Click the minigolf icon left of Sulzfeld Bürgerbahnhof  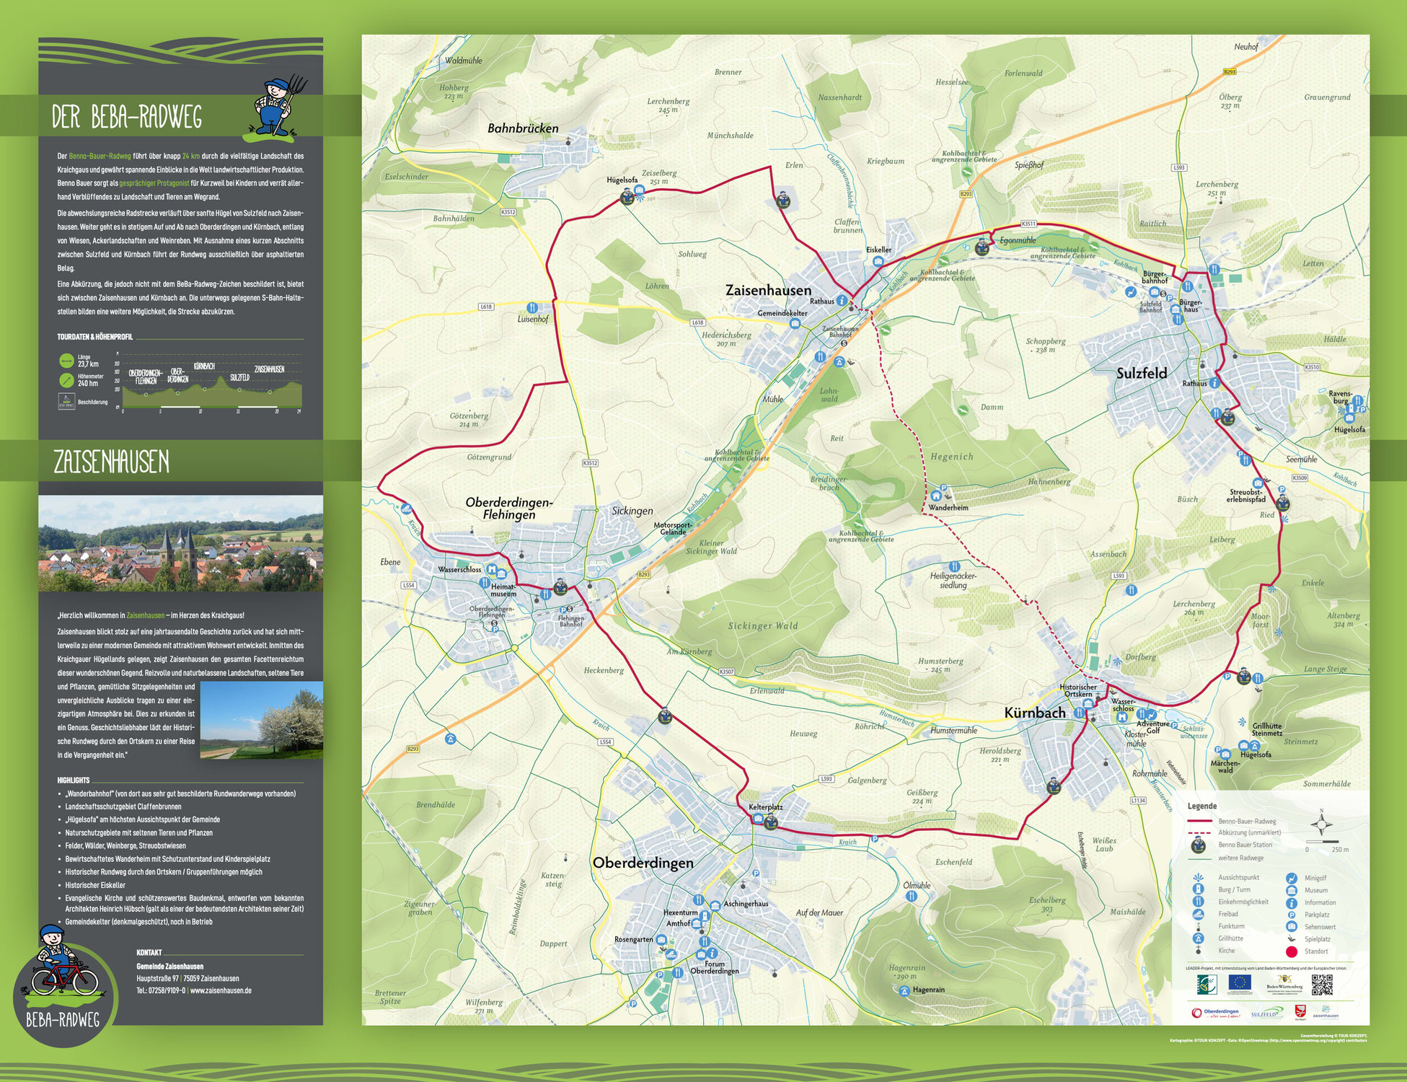click(x=1130, y=292)
